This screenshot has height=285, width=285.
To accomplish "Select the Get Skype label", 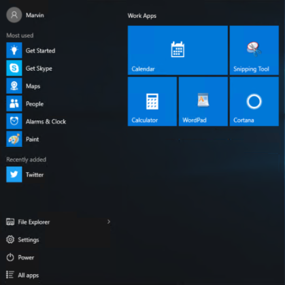I will pyautogui.click(x=39, y=69).
